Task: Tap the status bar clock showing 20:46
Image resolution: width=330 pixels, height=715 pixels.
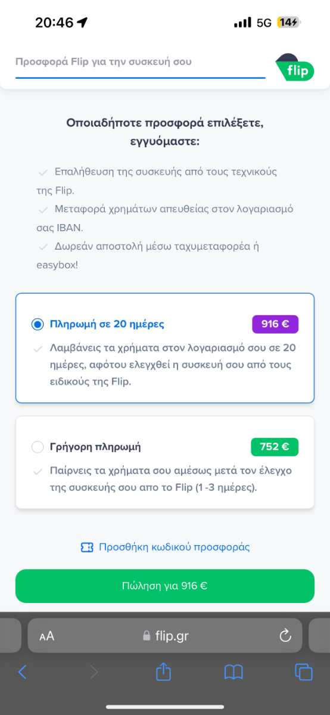Action: (x=54, y=23)
